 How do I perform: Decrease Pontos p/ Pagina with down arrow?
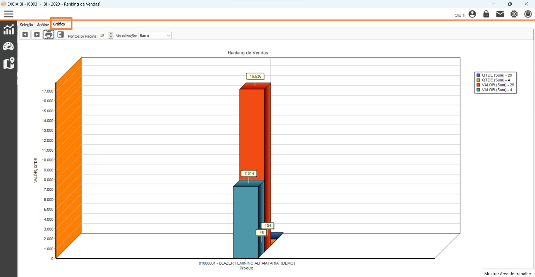111,37
